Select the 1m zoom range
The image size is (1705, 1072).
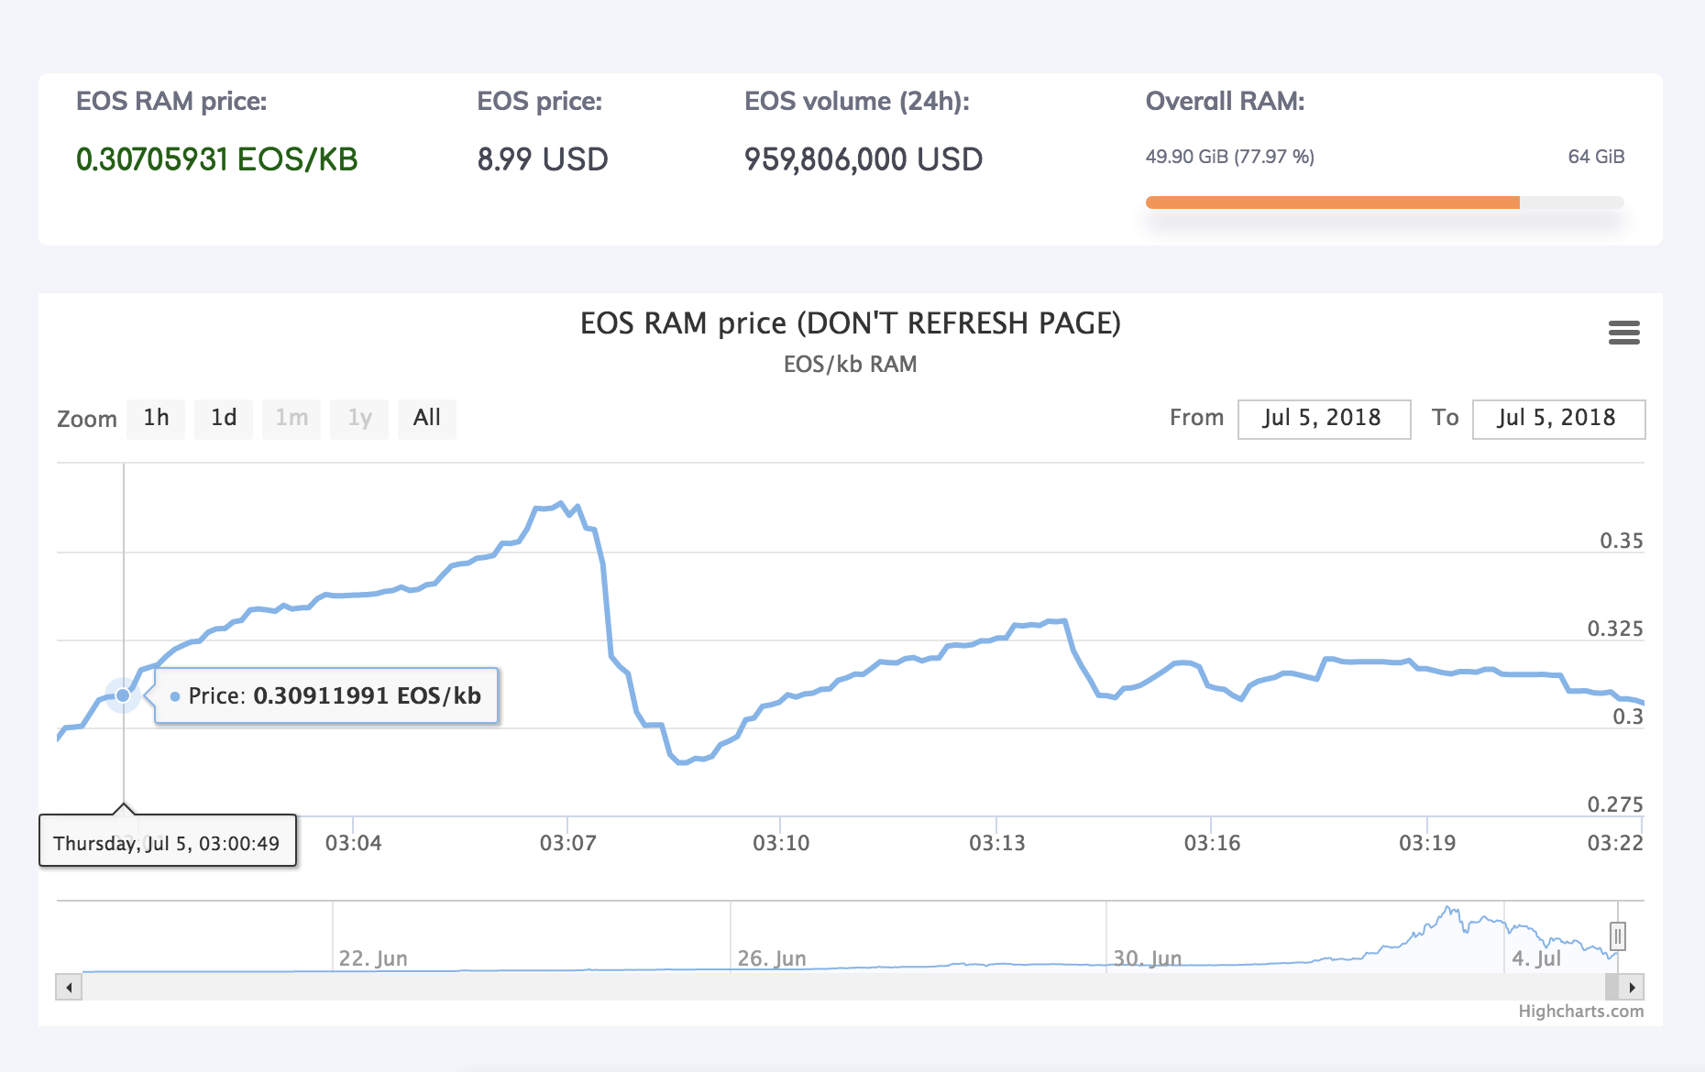[291, 419]
